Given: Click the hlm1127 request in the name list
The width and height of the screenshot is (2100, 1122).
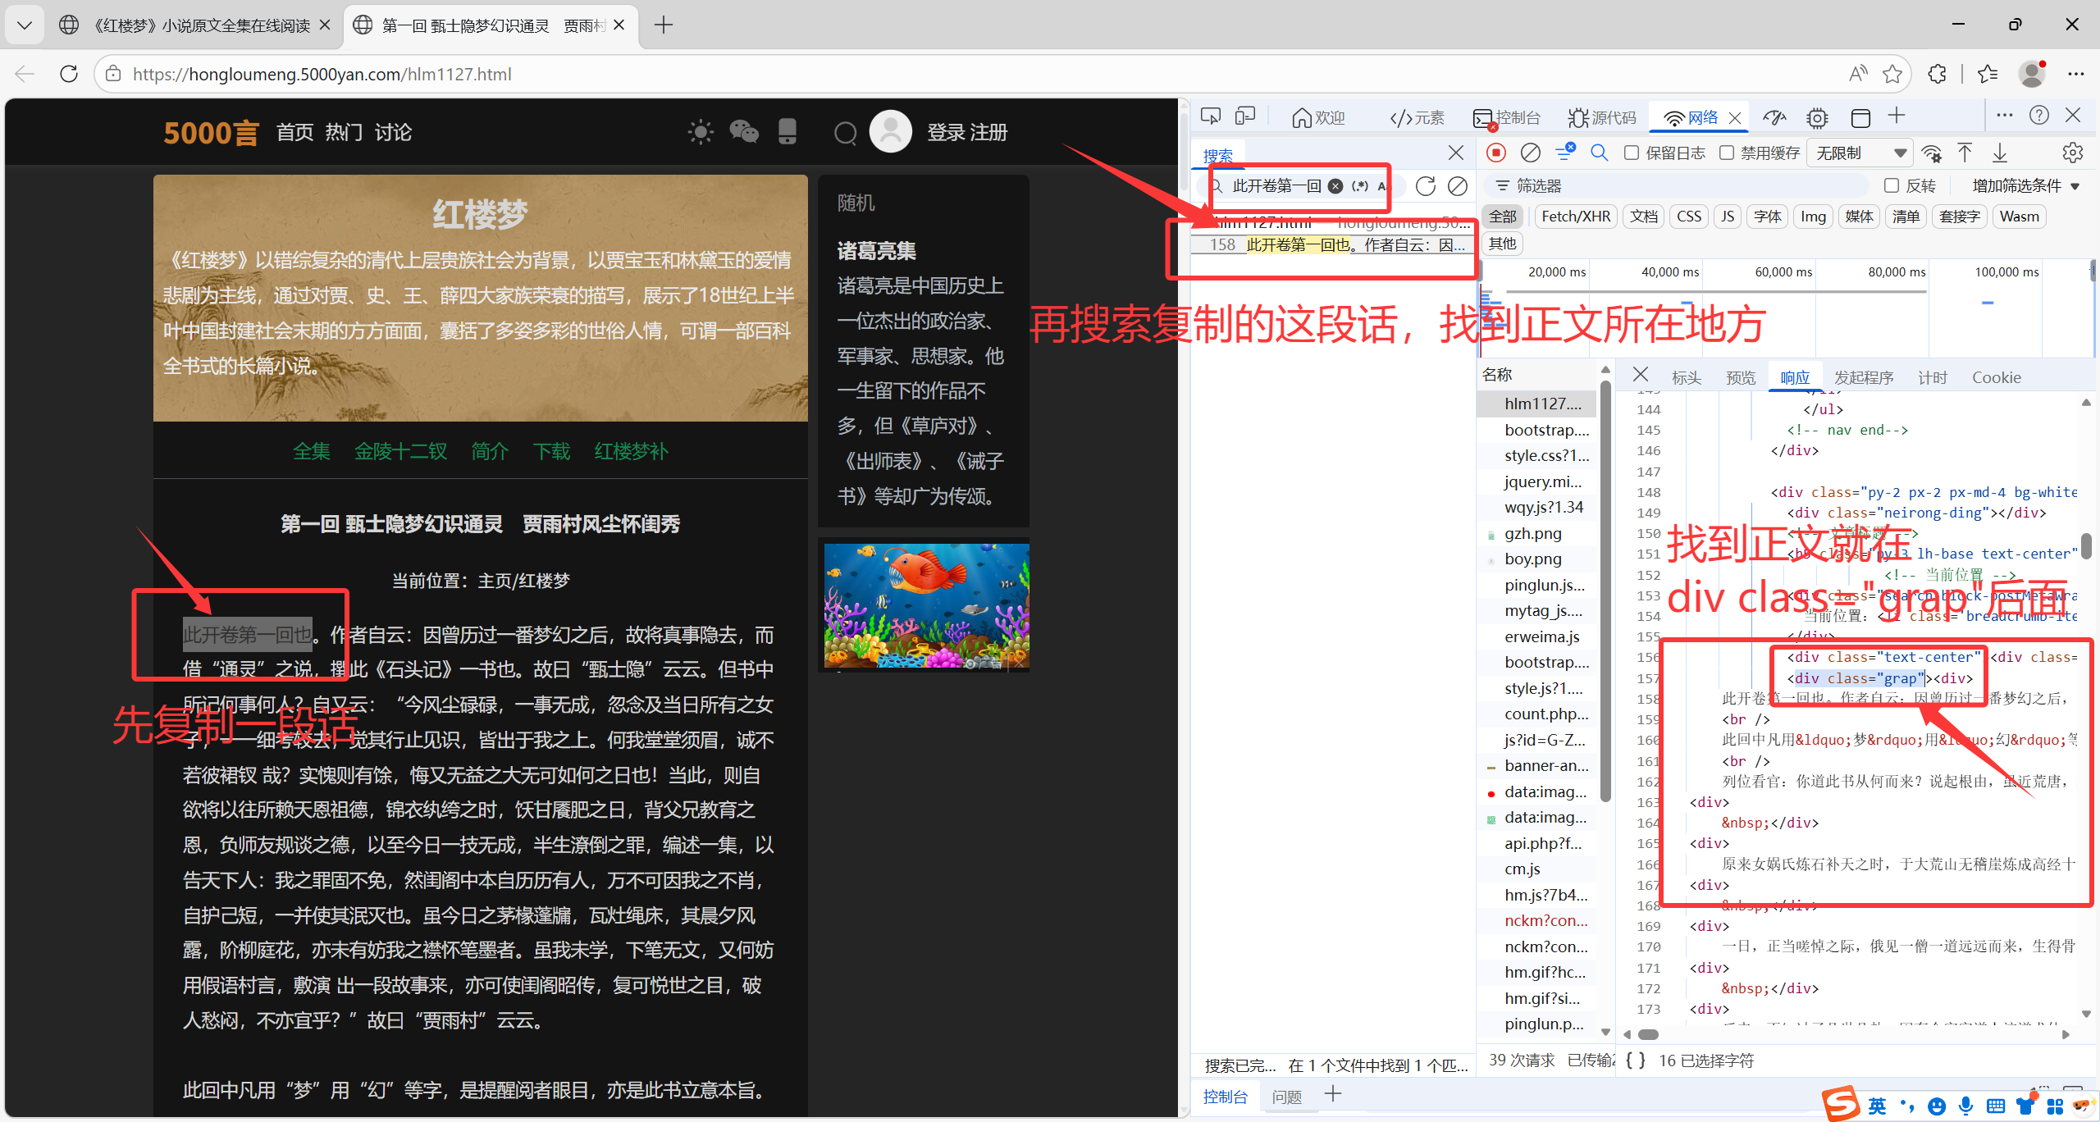Looking at the screenshot, I should coord(1542,404).
